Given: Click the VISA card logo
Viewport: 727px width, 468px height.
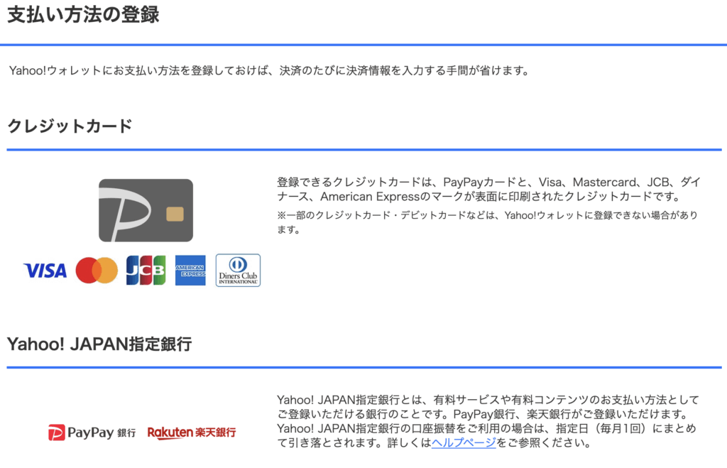Looking at the screenshot, I should click(x=45, y=271).
